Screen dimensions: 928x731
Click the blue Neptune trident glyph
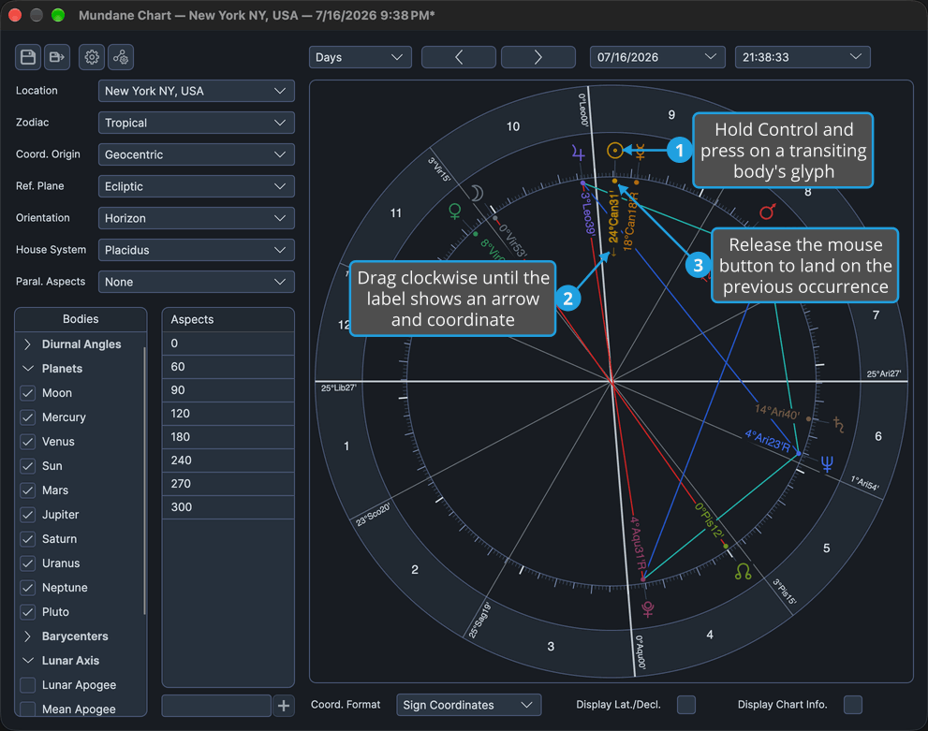[x=827, y=464]
